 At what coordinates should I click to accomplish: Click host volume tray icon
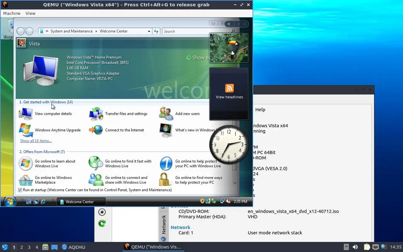pos(355,247)
